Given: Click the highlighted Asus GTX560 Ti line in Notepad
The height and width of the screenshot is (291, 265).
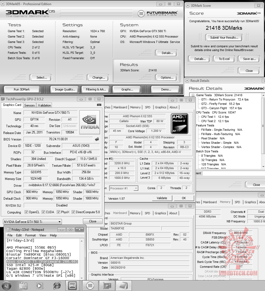Looking at the screenshot, I should tap(42, 261).
